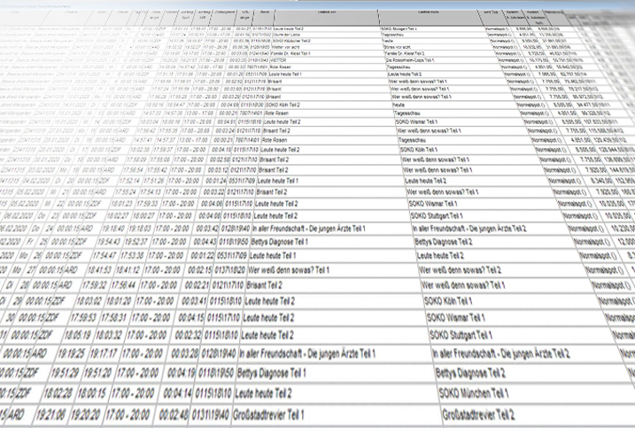The height and width of the screenshot is (428, 635).
Task: Click the duration cell 00:04:43
Action: point(204,242)
